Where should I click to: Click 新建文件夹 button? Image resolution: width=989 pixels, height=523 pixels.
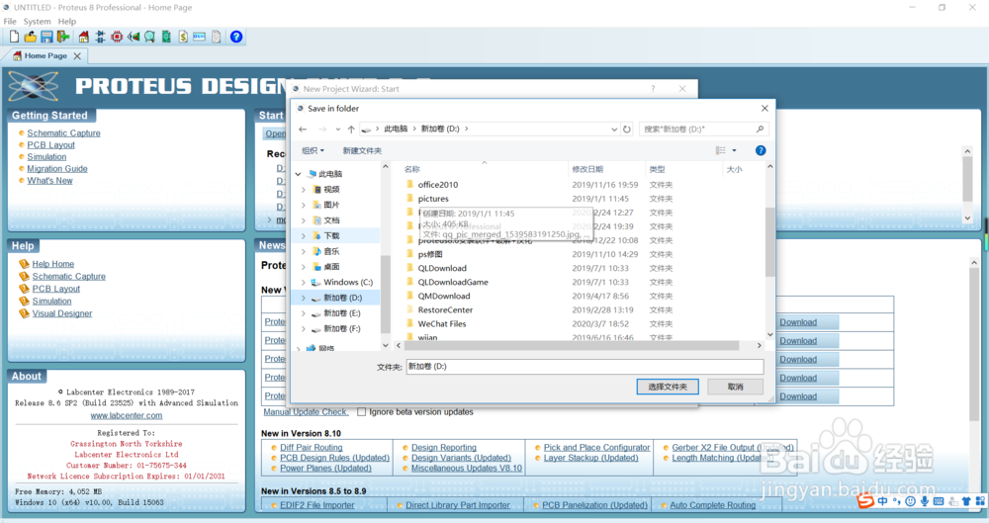tap(362, 151)
